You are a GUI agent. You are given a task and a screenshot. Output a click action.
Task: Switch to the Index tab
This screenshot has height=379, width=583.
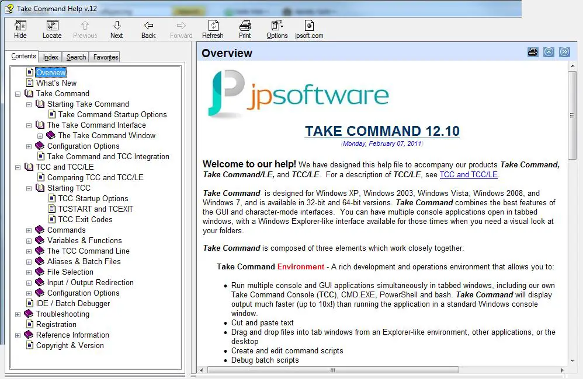tap(51, 57)
